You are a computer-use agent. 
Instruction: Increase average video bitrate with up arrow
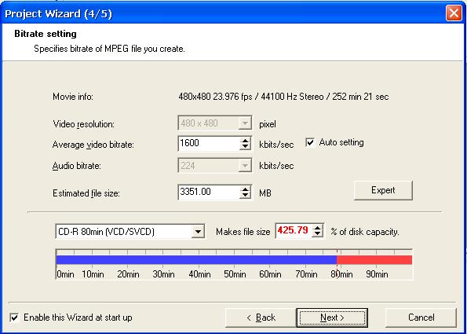coord(245,141)
